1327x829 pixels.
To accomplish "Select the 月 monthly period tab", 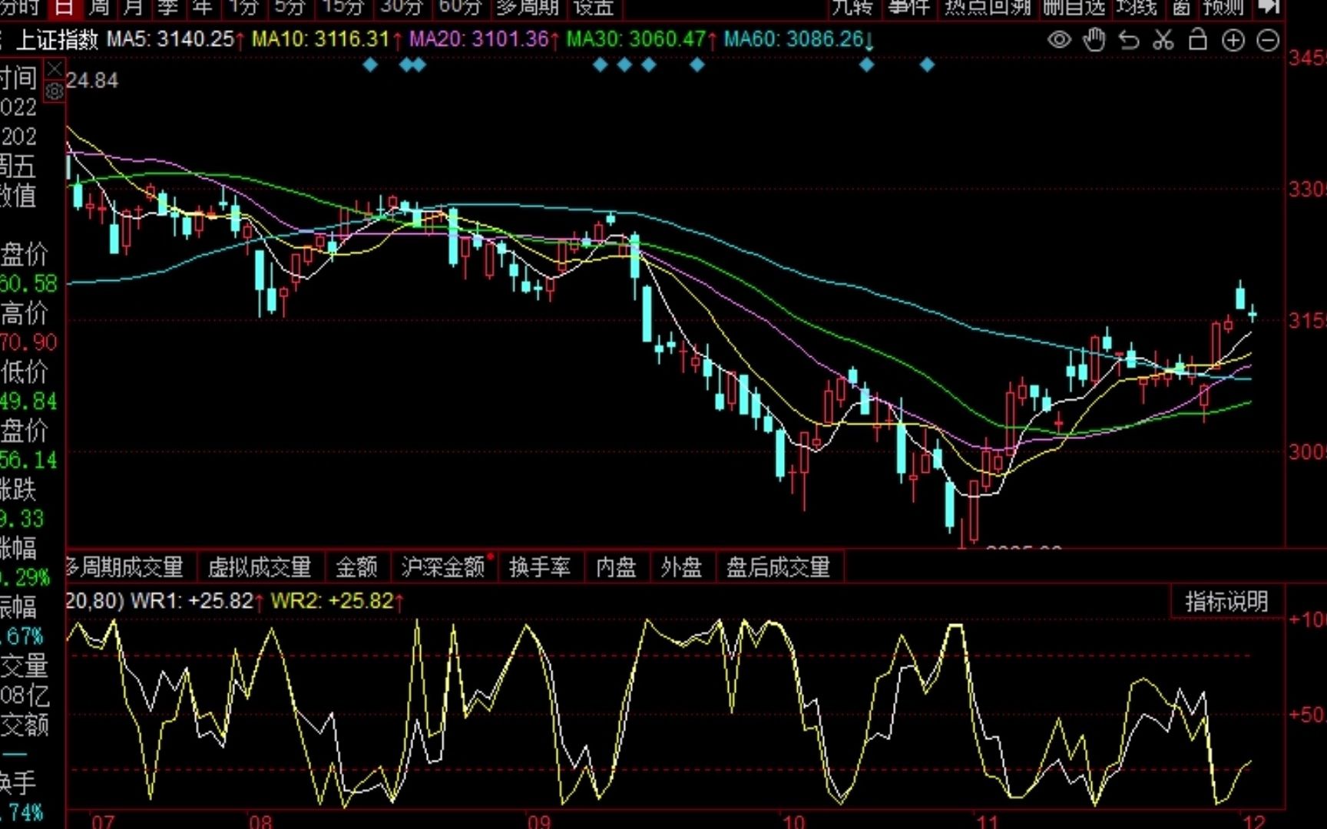I will tap(134, 7).
